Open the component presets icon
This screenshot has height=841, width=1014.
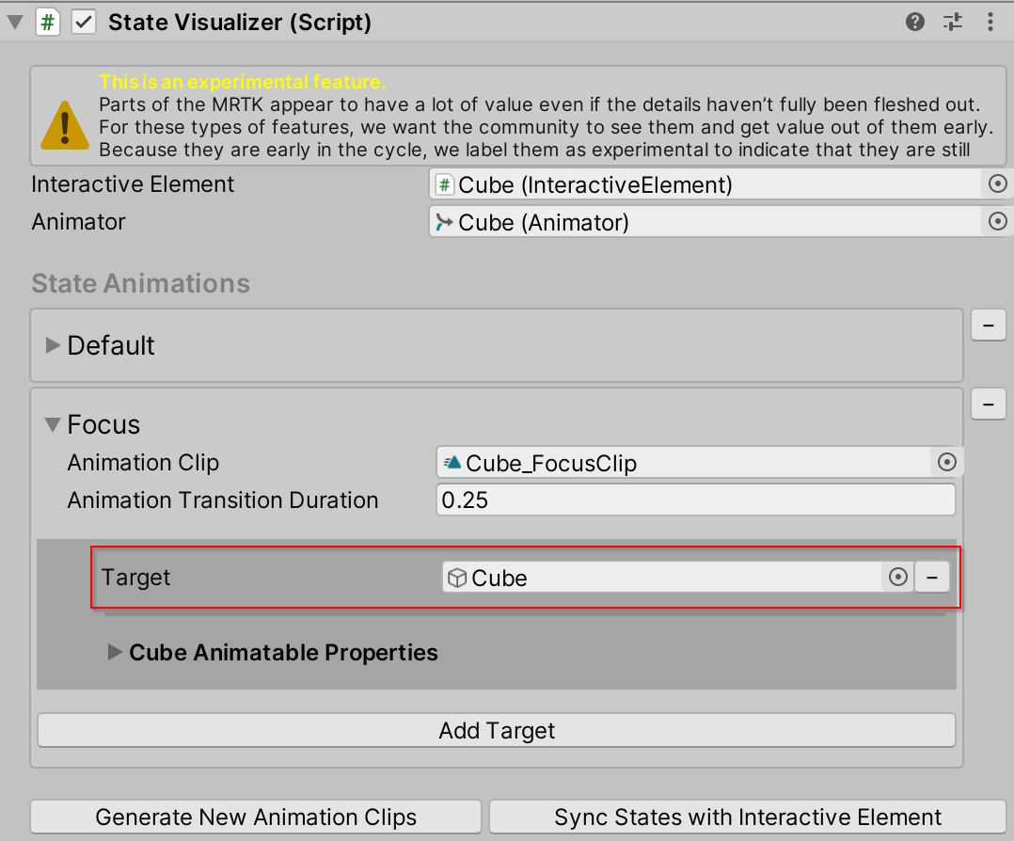point(952,21)
